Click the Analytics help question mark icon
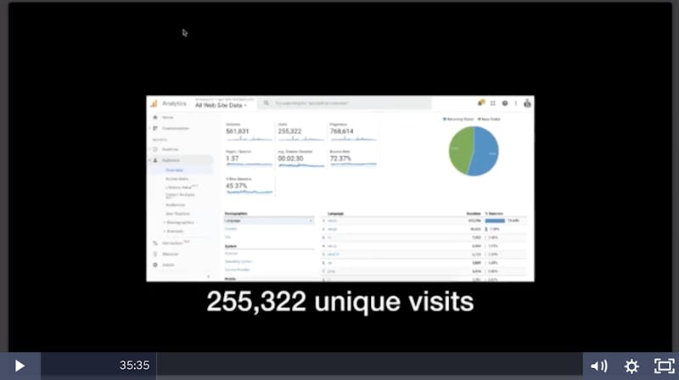 tap(504, 103)
